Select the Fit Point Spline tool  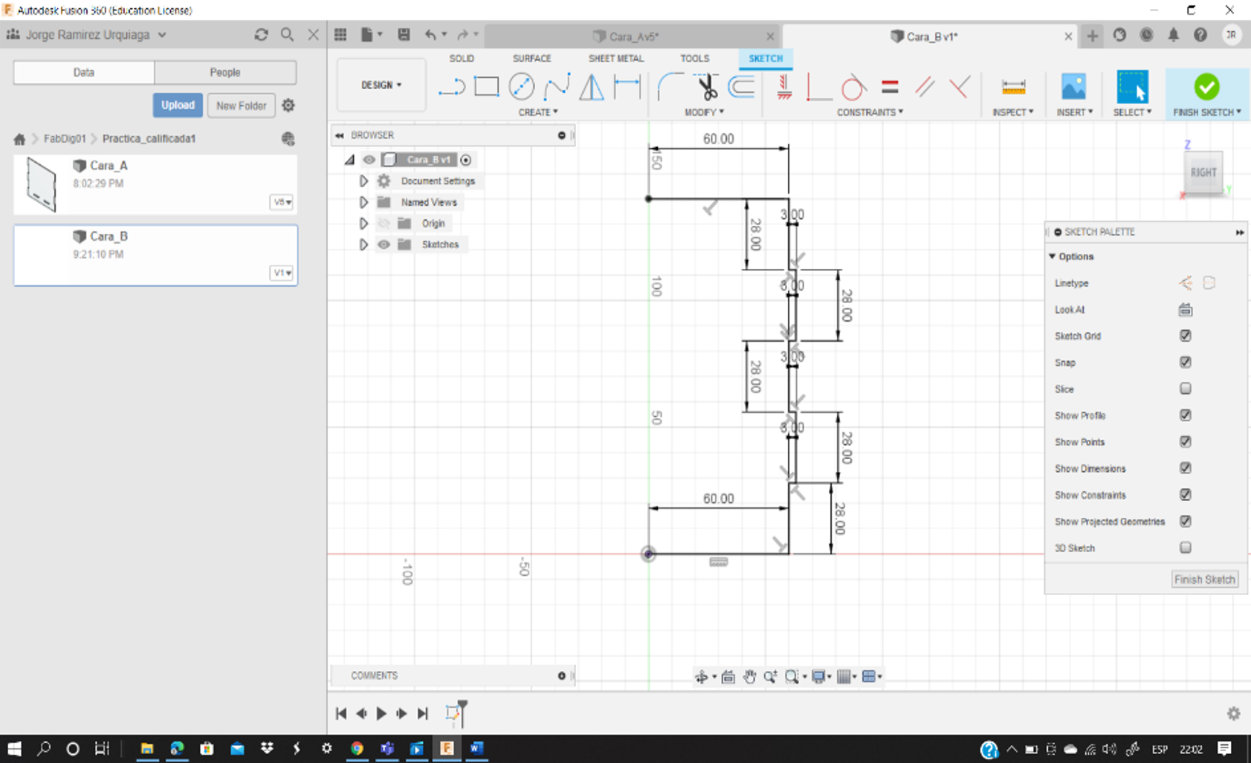coord(557,87)
